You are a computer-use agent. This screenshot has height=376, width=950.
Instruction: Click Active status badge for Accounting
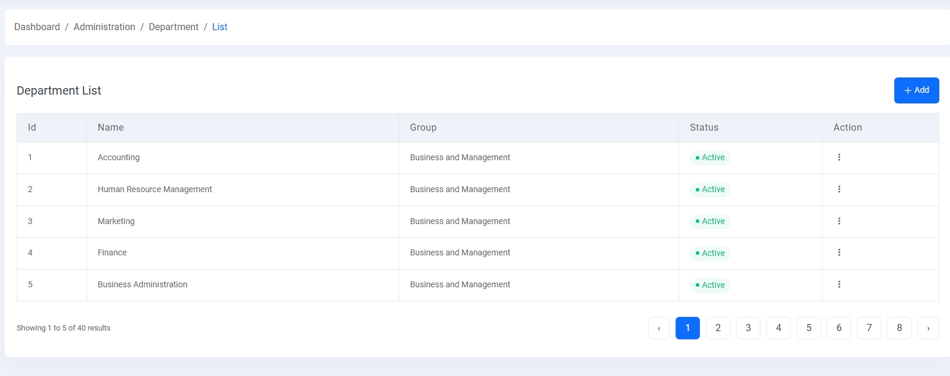tap(710, 158)
